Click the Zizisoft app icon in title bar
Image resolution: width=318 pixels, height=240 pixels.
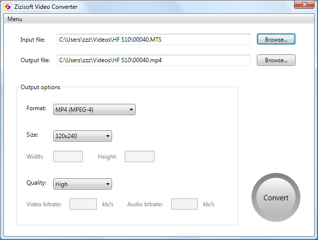pos(8,7)
